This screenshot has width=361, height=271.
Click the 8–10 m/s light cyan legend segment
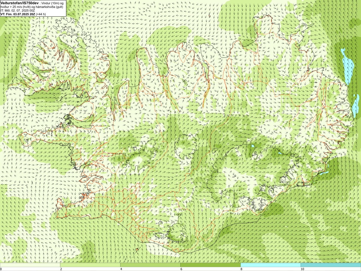[270, 265]
